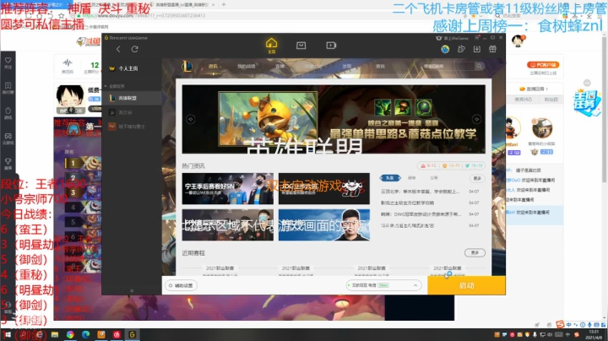Open the bottom-left team photo news thumbnail
The height and width of the screenshot is (341, 608).
pos(228,225)
